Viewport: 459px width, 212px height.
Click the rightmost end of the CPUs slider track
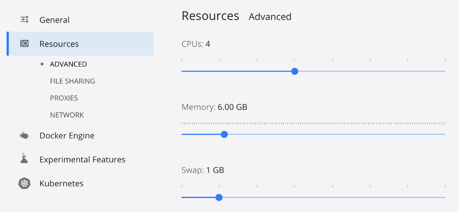point(445,71)
